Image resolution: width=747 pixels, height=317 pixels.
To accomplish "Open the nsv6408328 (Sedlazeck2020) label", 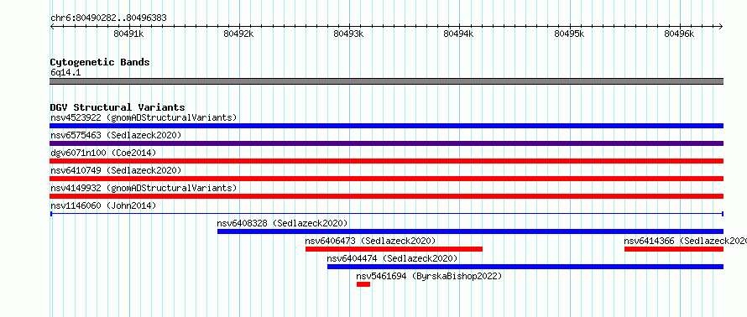I will (283, 223).
